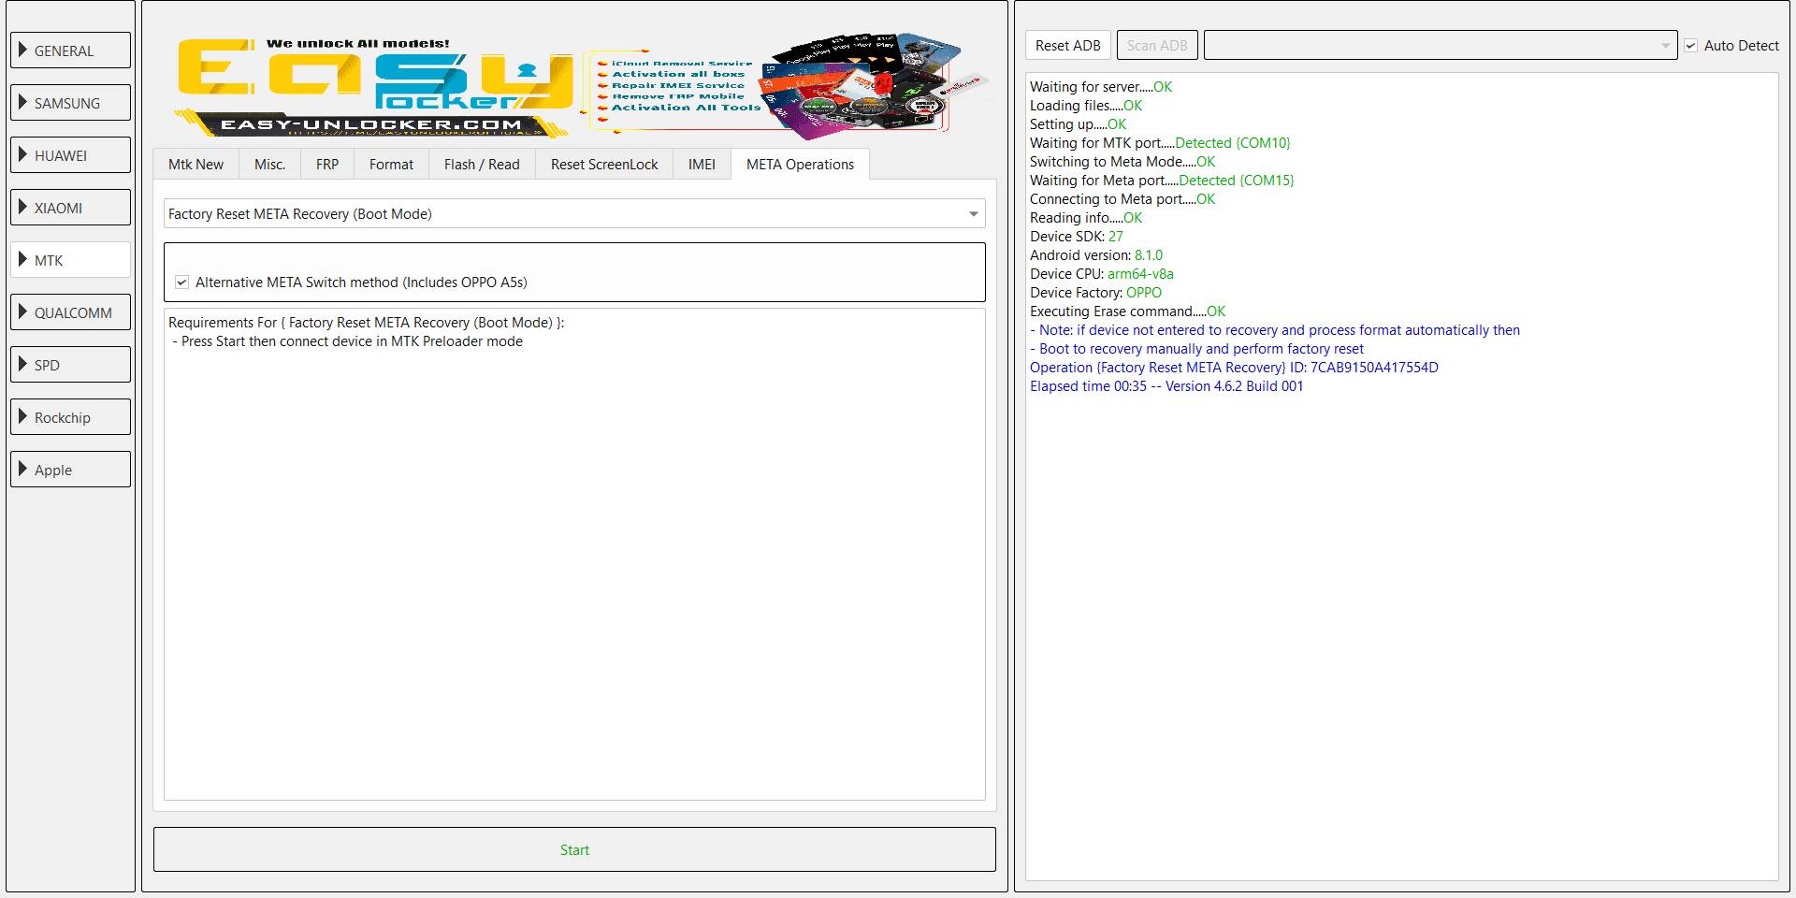Click log line 'Device Factory: OPPO'
Viewport: 1796px width, 898px height.
point(1095,293)
